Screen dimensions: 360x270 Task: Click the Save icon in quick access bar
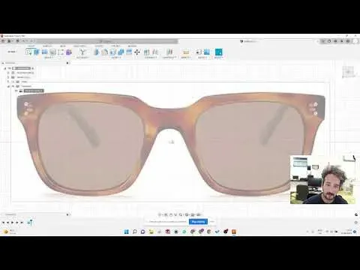tap(17, 40)
